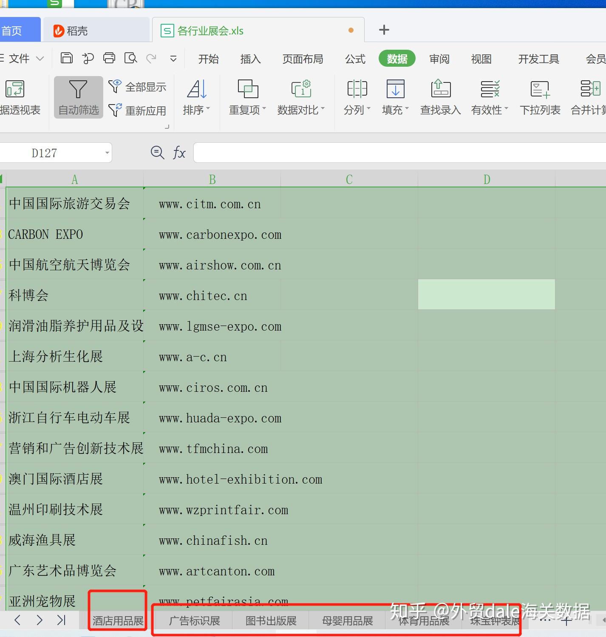Viewport: 606px width, 637px height.
Task: Open the Review (审阅) ribbon tab
Action: (x=439, y=59)
